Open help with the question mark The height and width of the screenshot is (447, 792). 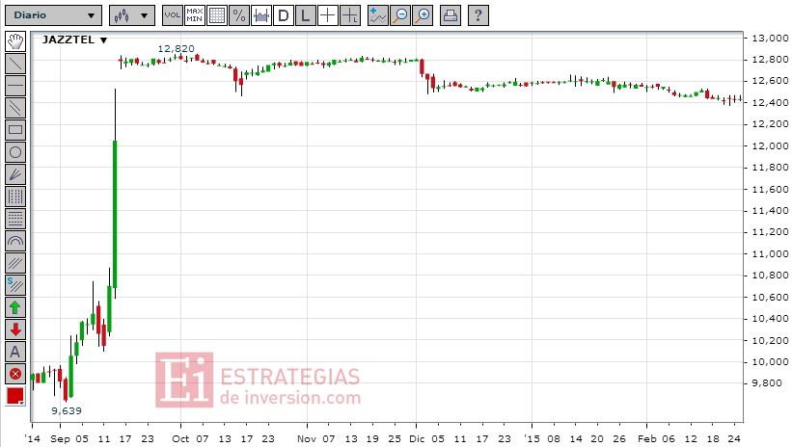point(478,15)
